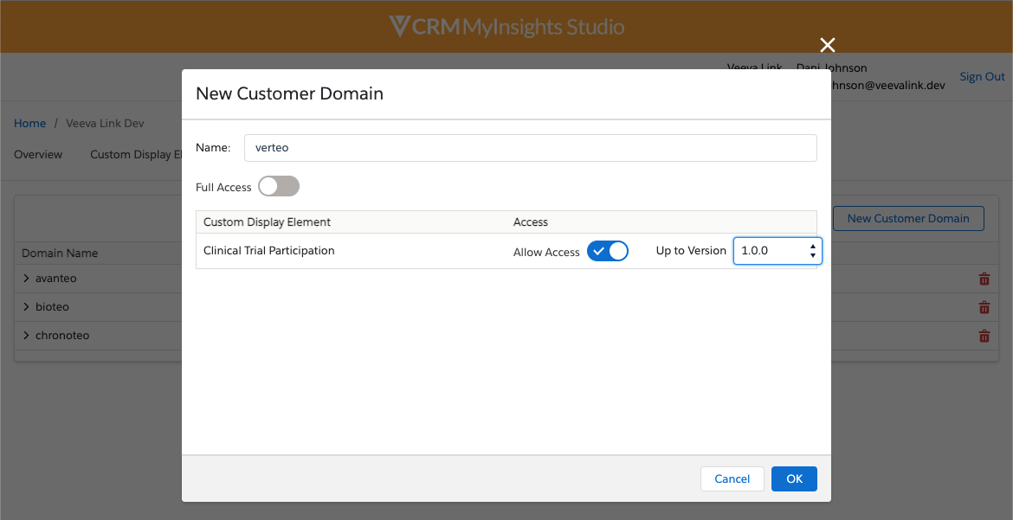
Task: Remove chronoteo using its trash icon
Action: (x=984, y=336)
